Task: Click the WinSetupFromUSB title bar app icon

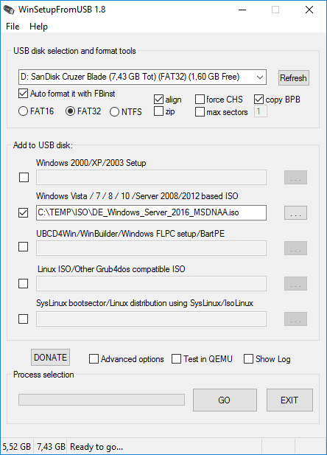Action: coord(9,10)
